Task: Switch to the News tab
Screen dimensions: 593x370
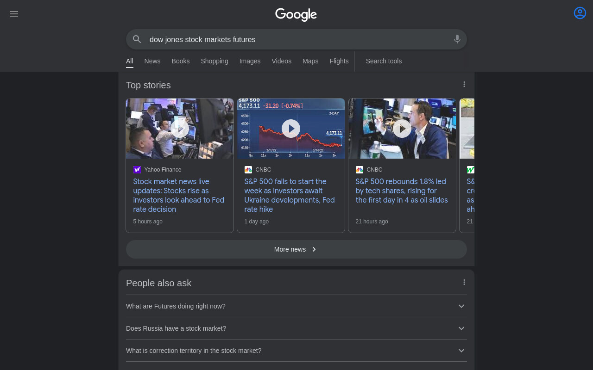Action: pos(152,61)
